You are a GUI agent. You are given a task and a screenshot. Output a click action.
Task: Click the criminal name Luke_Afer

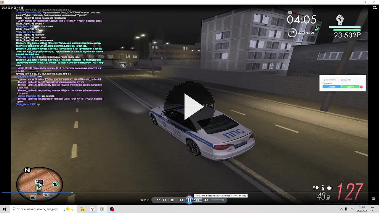click(346, 80)
